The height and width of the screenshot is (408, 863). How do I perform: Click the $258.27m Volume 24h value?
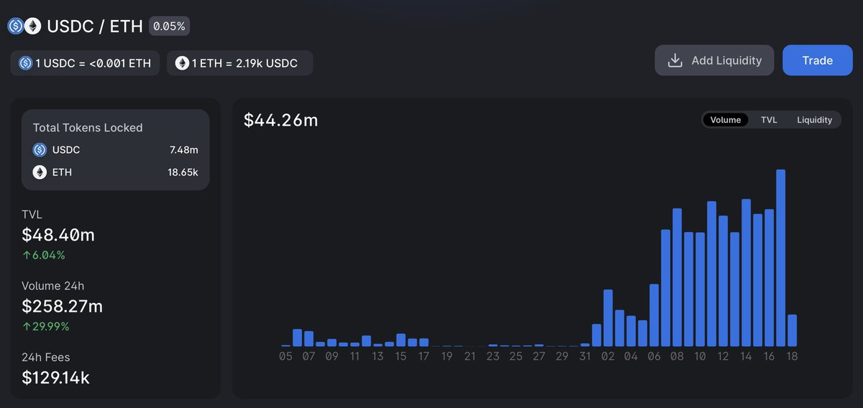(63, 306)
